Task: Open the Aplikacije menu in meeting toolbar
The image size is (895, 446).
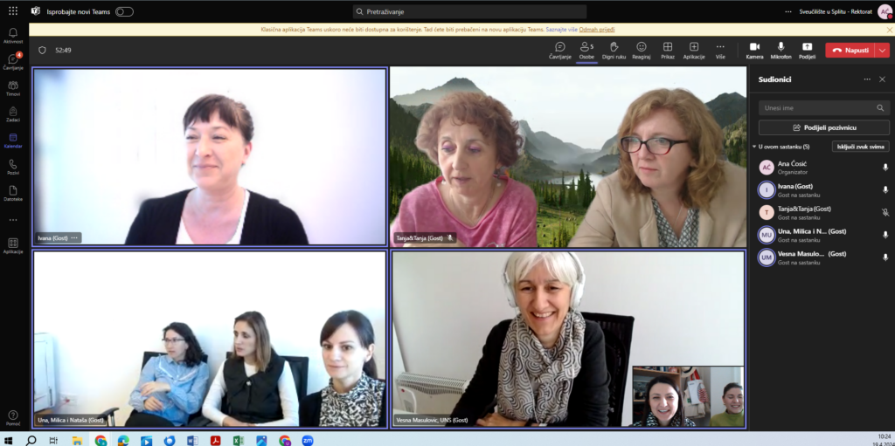Action: point(694,49)
